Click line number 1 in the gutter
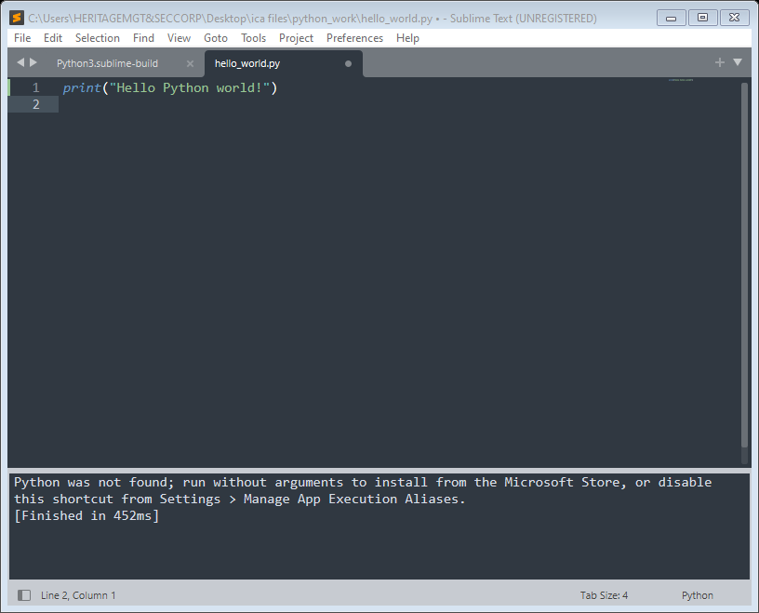The image size is (759, 613). tap(36, 87)
